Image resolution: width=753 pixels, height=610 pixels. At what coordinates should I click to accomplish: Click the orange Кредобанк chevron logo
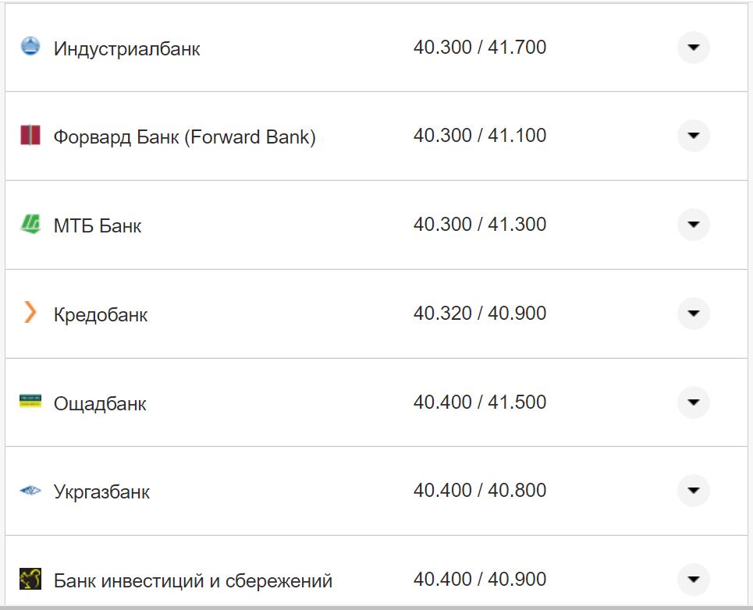(30, 314)
